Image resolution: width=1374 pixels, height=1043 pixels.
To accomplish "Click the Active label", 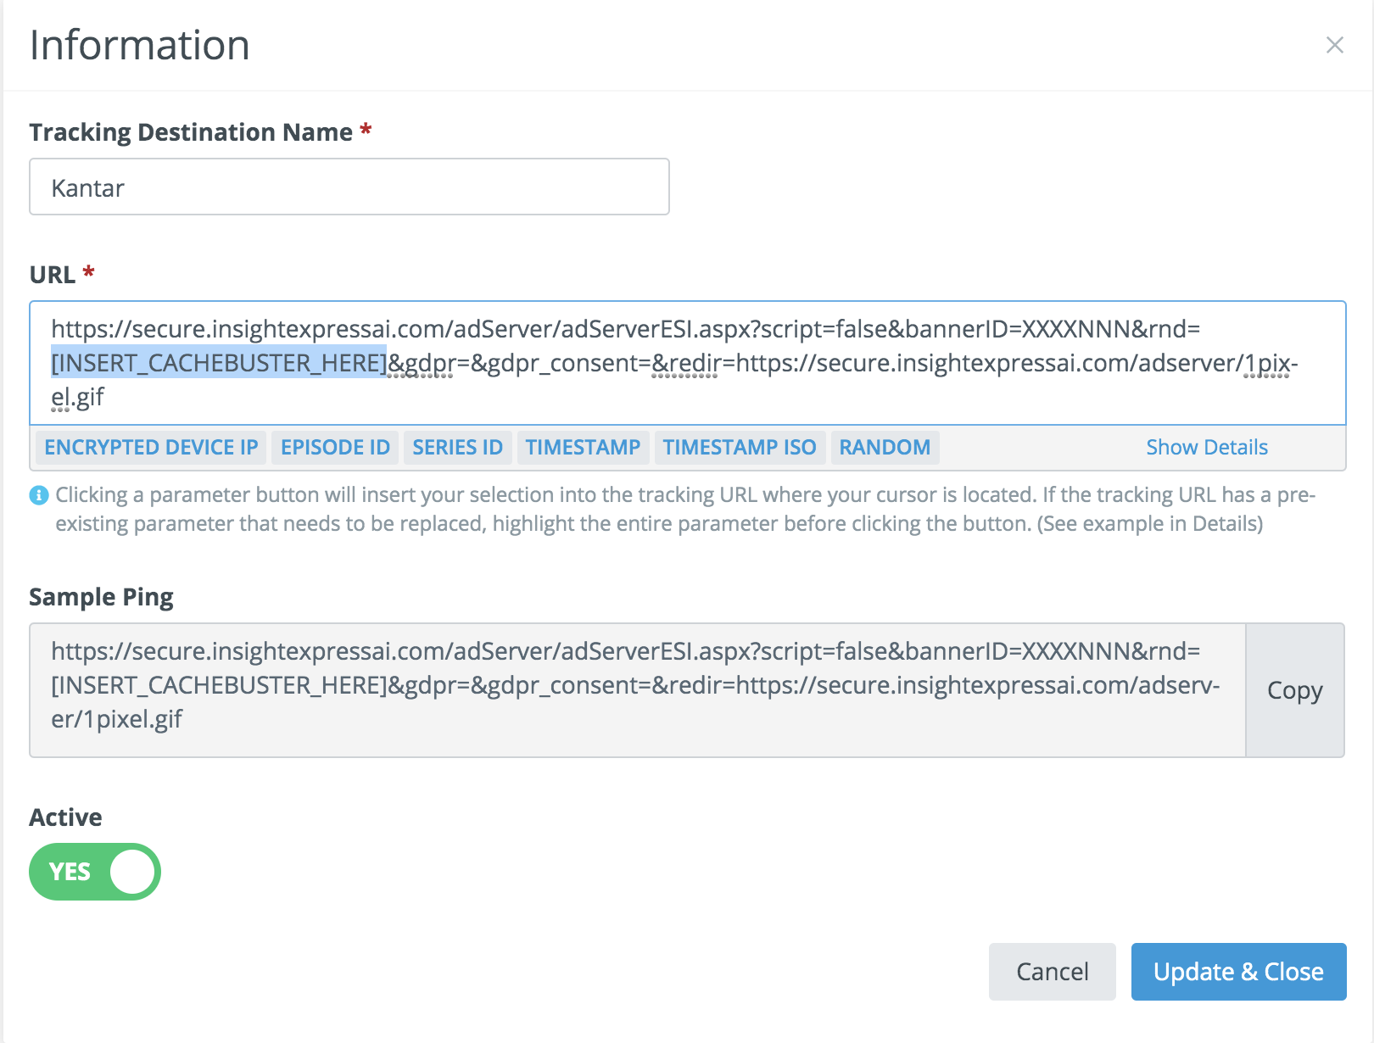I will (x=65, y=817).
